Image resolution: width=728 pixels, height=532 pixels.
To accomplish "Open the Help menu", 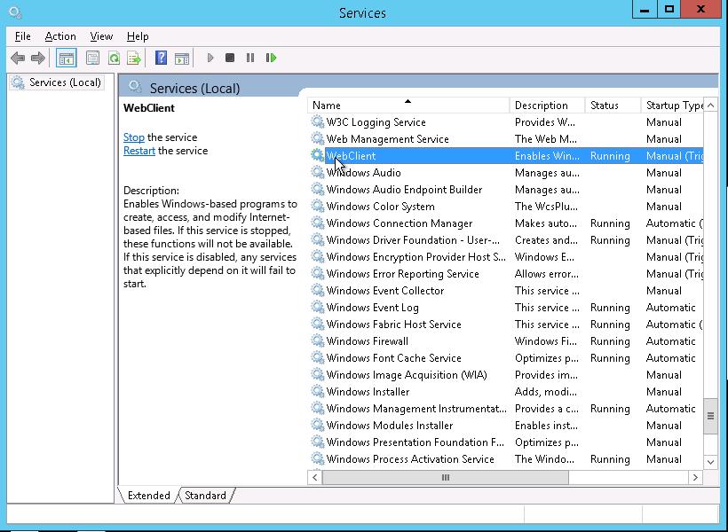I will click(x=138, y=36).
